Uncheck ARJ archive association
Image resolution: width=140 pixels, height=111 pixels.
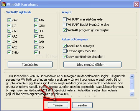[x=9, y=36]
